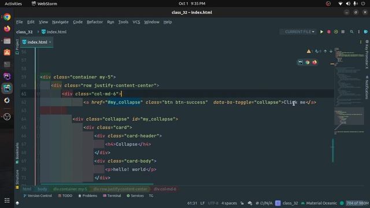Launch Google Chrome from Ubuntu dock
370x208 pixels.
(x=7, y=17)
